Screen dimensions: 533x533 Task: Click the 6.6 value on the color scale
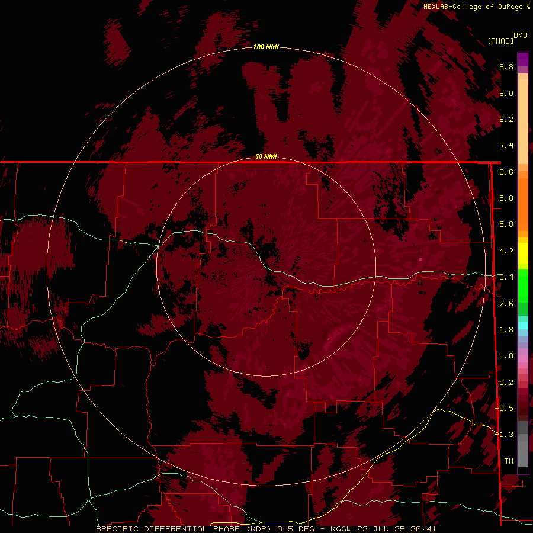coord(506,172)
